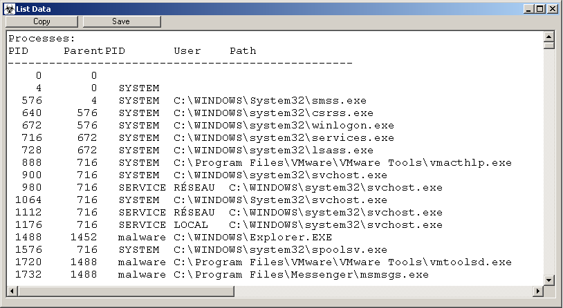Click the horizontal scrollbar left arrow
The height and width of the screenshot is (308, 563).
pos(12,291)
